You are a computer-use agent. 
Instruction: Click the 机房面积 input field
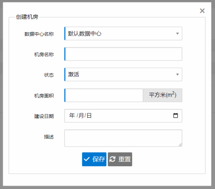pyautogui.click(x=104, y=95)
